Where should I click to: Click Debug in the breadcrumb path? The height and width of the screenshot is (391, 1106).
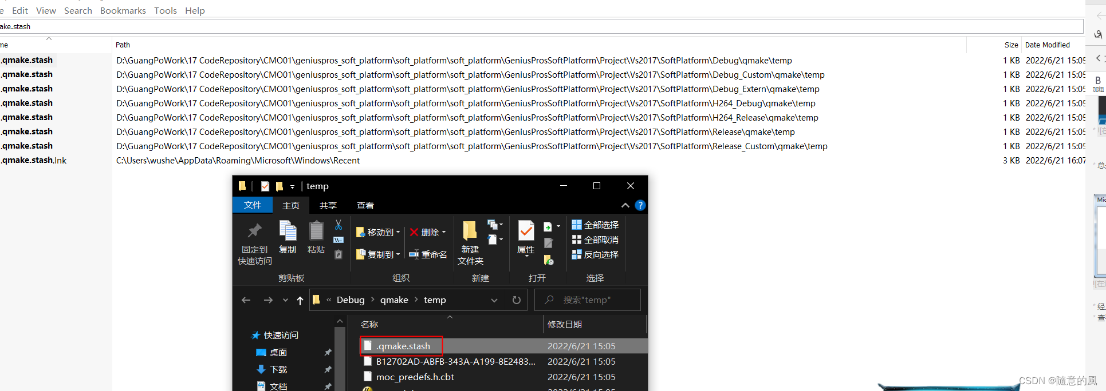pos(351,300)
